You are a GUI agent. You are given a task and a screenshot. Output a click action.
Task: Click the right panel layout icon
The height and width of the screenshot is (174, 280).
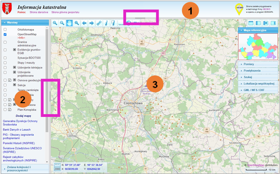pyautogui.click(x=273, y=23)
